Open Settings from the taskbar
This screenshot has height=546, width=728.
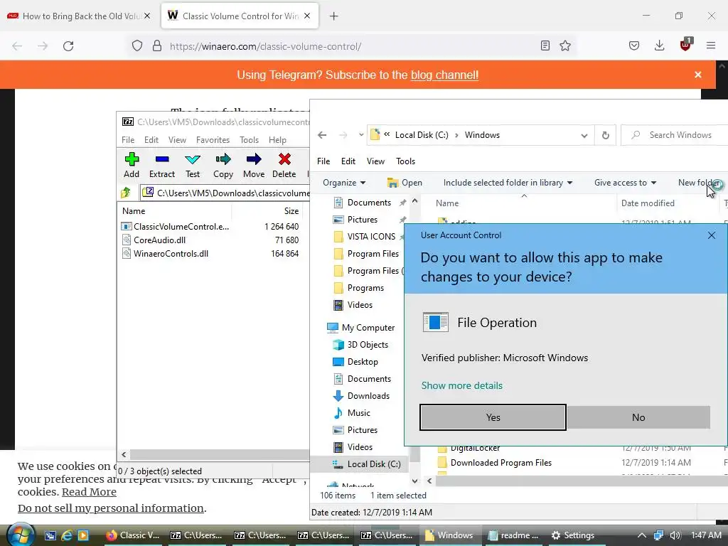(573, 535)
